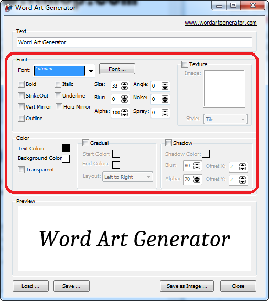Click the Angle spinner arrows
This screenshot has height=301, width=269.
click(165, 86)
